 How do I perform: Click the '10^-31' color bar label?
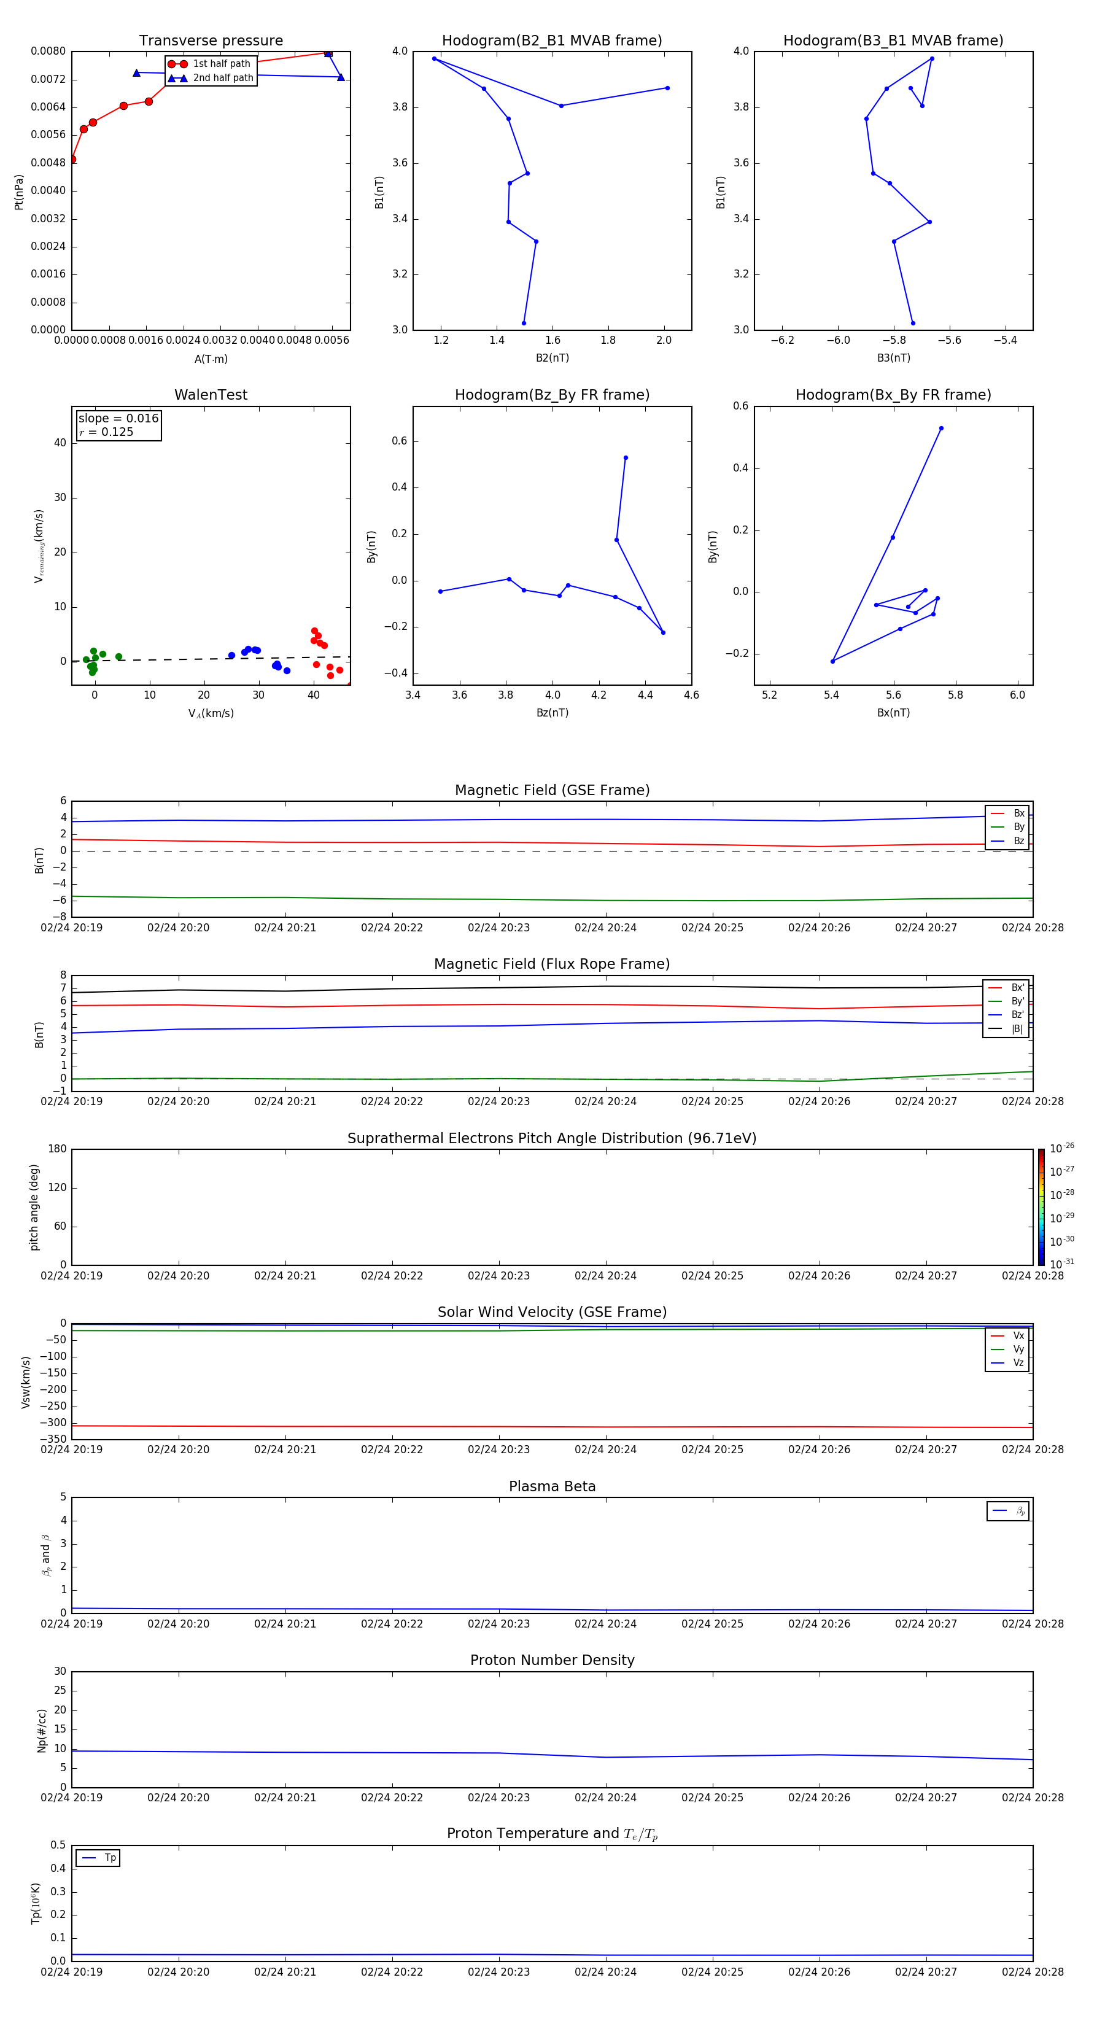tap(1062, 1264)
